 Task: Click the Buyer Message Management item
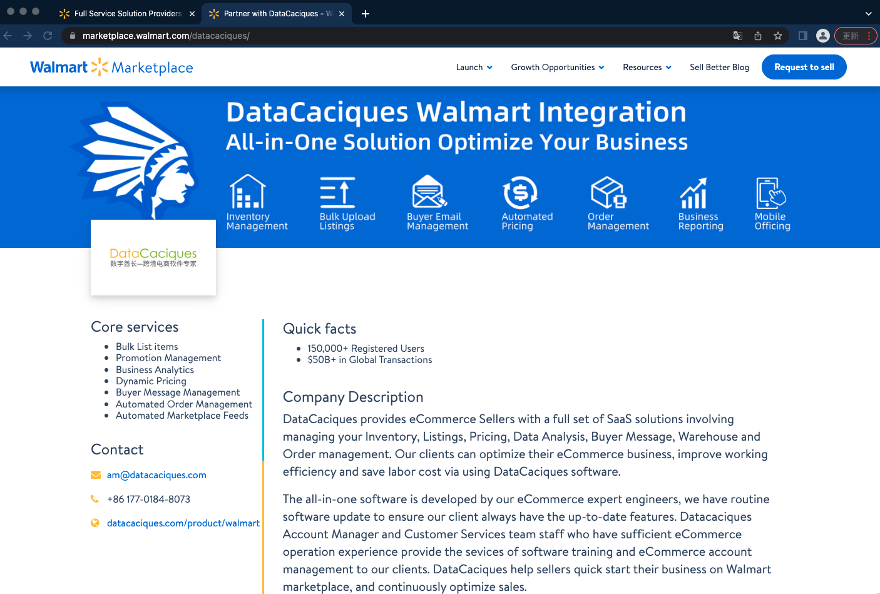pos(178,392)
